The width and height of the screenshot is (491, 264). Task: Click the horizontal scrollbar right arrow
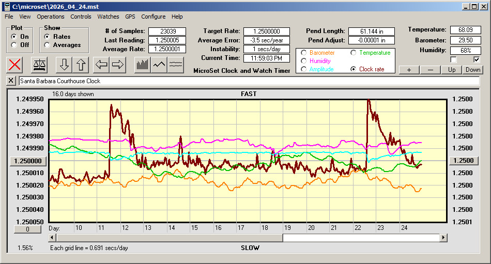(443, 238)
